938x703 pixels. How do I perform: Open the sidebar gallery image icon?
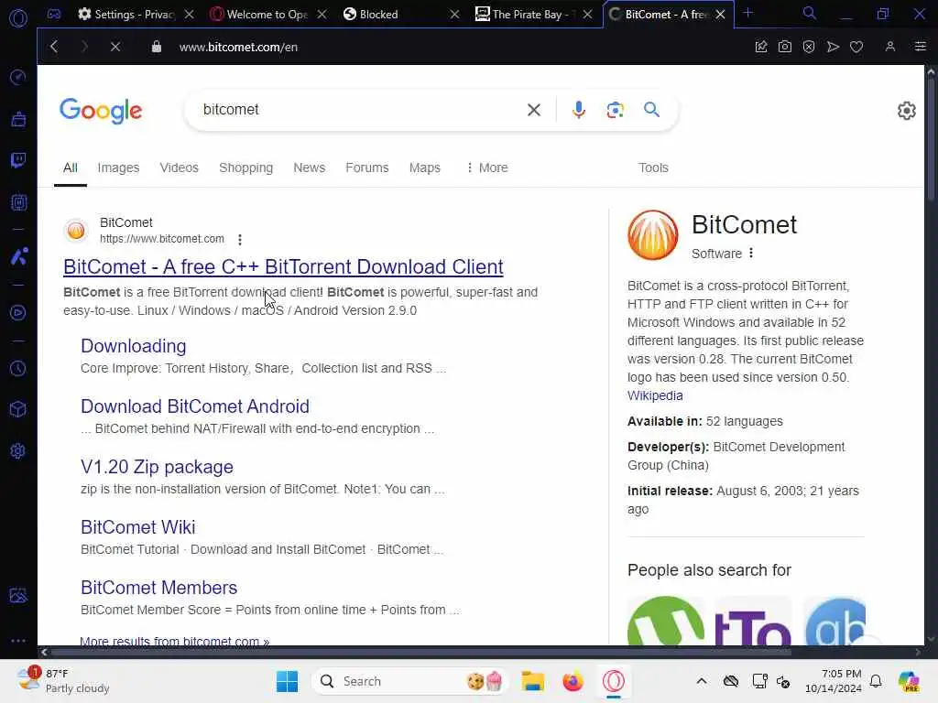(x=18, y=595)
